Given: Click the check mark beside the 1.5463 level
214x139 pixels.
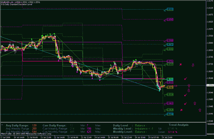Looking at the screenshot, I should tap(185, 104).
